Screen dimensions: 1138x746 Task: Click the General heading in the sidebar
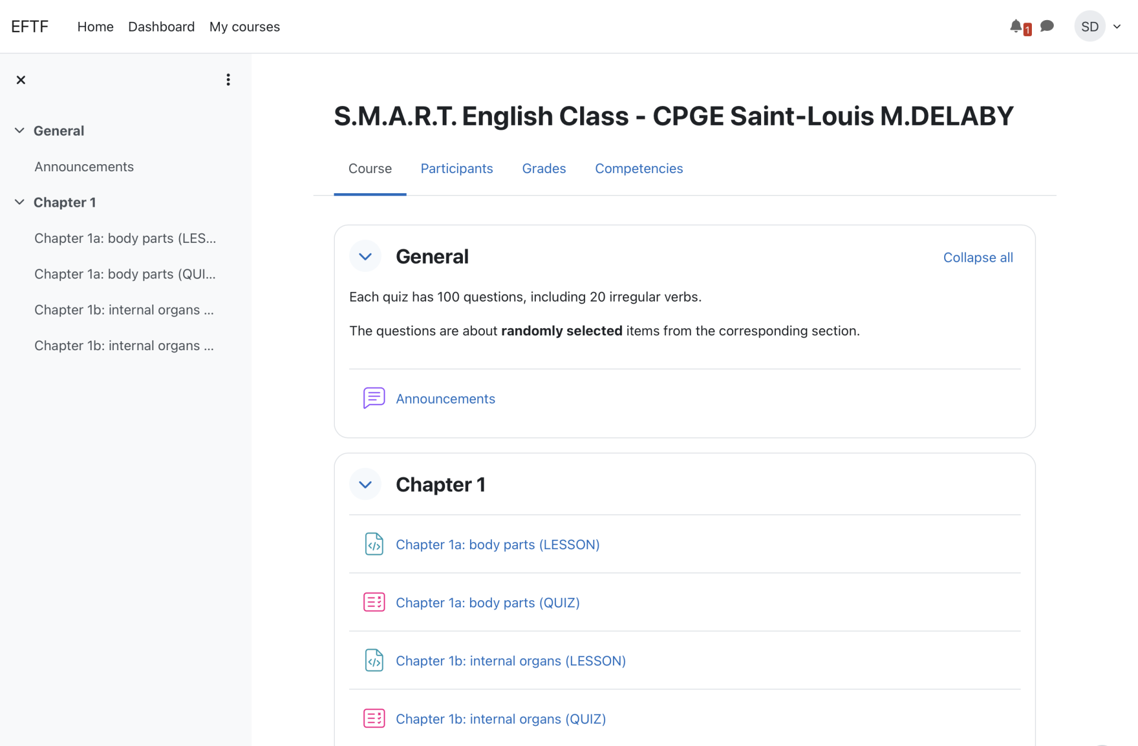(x=59, y=130)
